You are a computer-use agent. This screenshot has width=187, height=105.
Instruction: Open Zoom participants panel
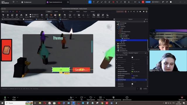tap(71, 98)
